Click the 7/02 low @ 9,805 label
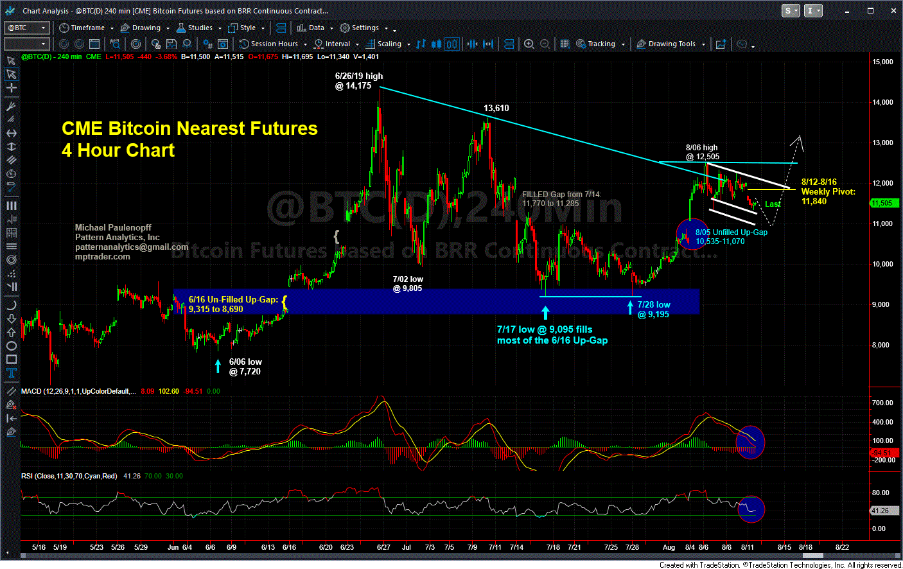This screenshot has width=903, height=569. coord(408,284)
